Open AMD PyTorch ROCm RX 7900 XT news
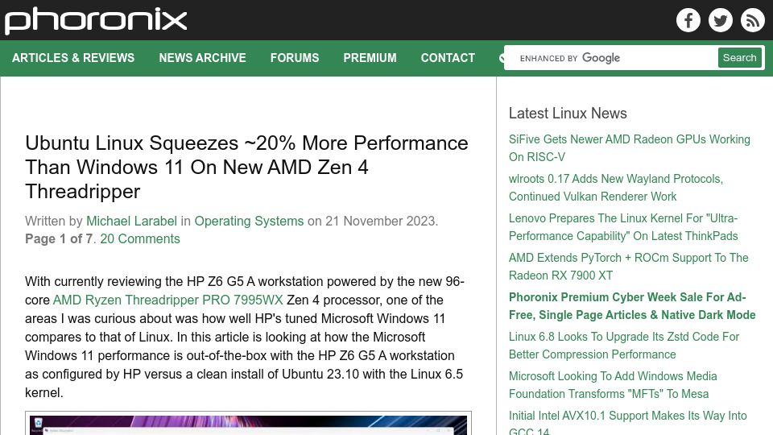The height and width of the screenshot is (435, 773). tap(629, 267)
